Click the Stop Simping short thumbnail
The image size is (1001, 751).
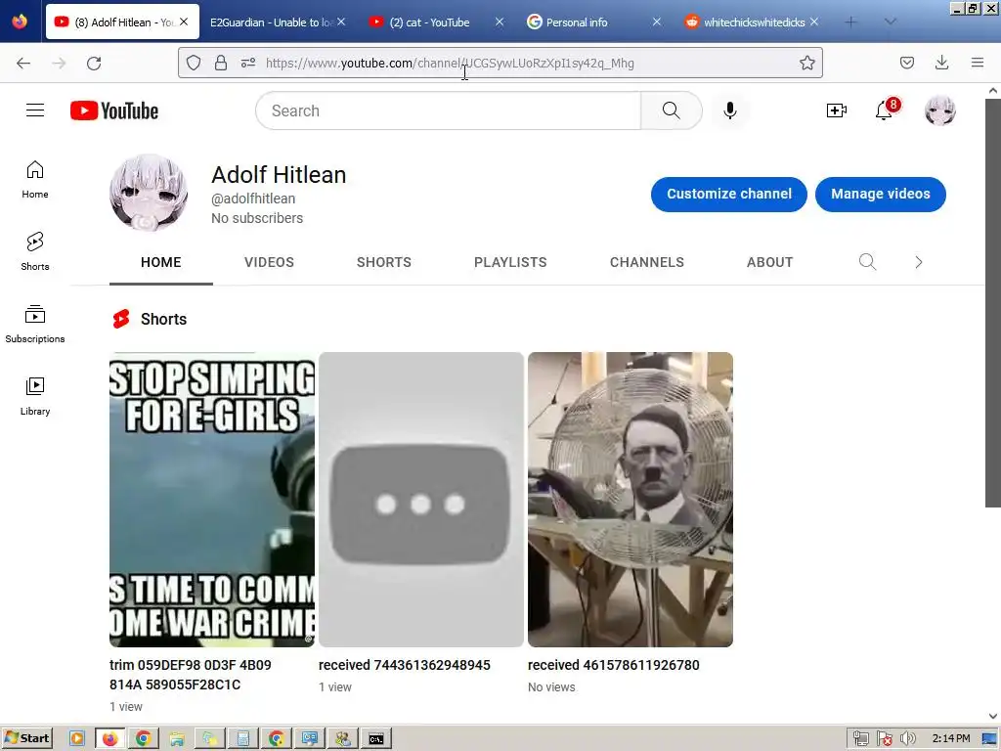coord(212,500)
